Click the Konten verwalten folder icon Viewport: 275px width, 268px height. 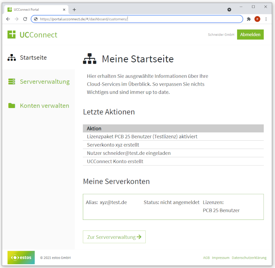click(x=12, y=106)
